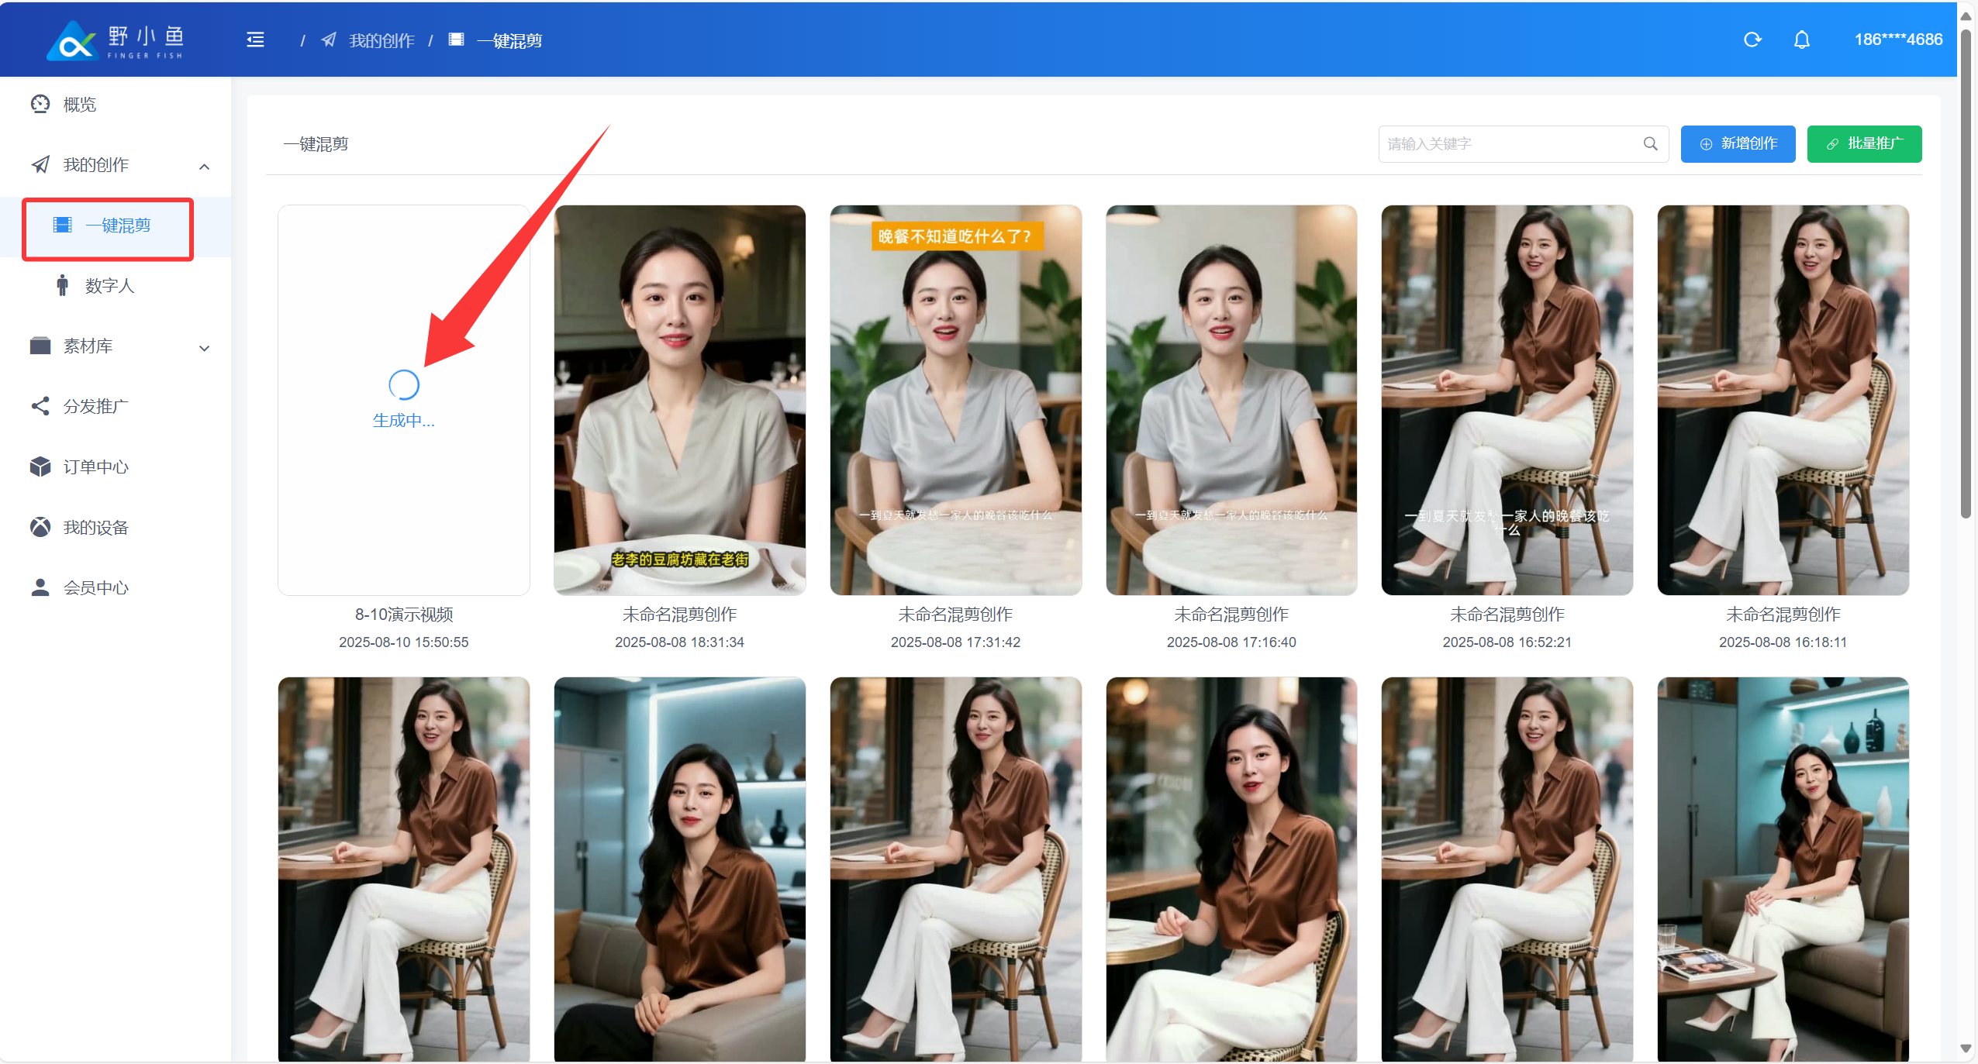
Task: Click the green 批量推广 button
Action: point(1863,144)
